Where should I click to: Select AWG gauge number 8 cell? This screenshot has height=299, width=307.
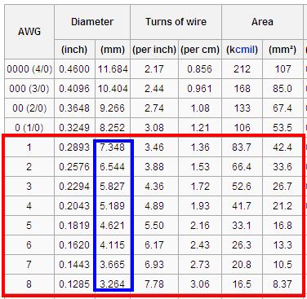[x=29, y=284]
